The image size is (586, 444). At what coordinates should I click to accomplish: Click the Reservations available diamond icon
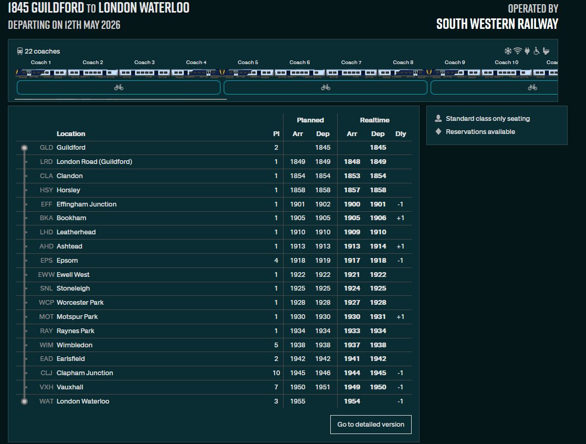(438, 132)
